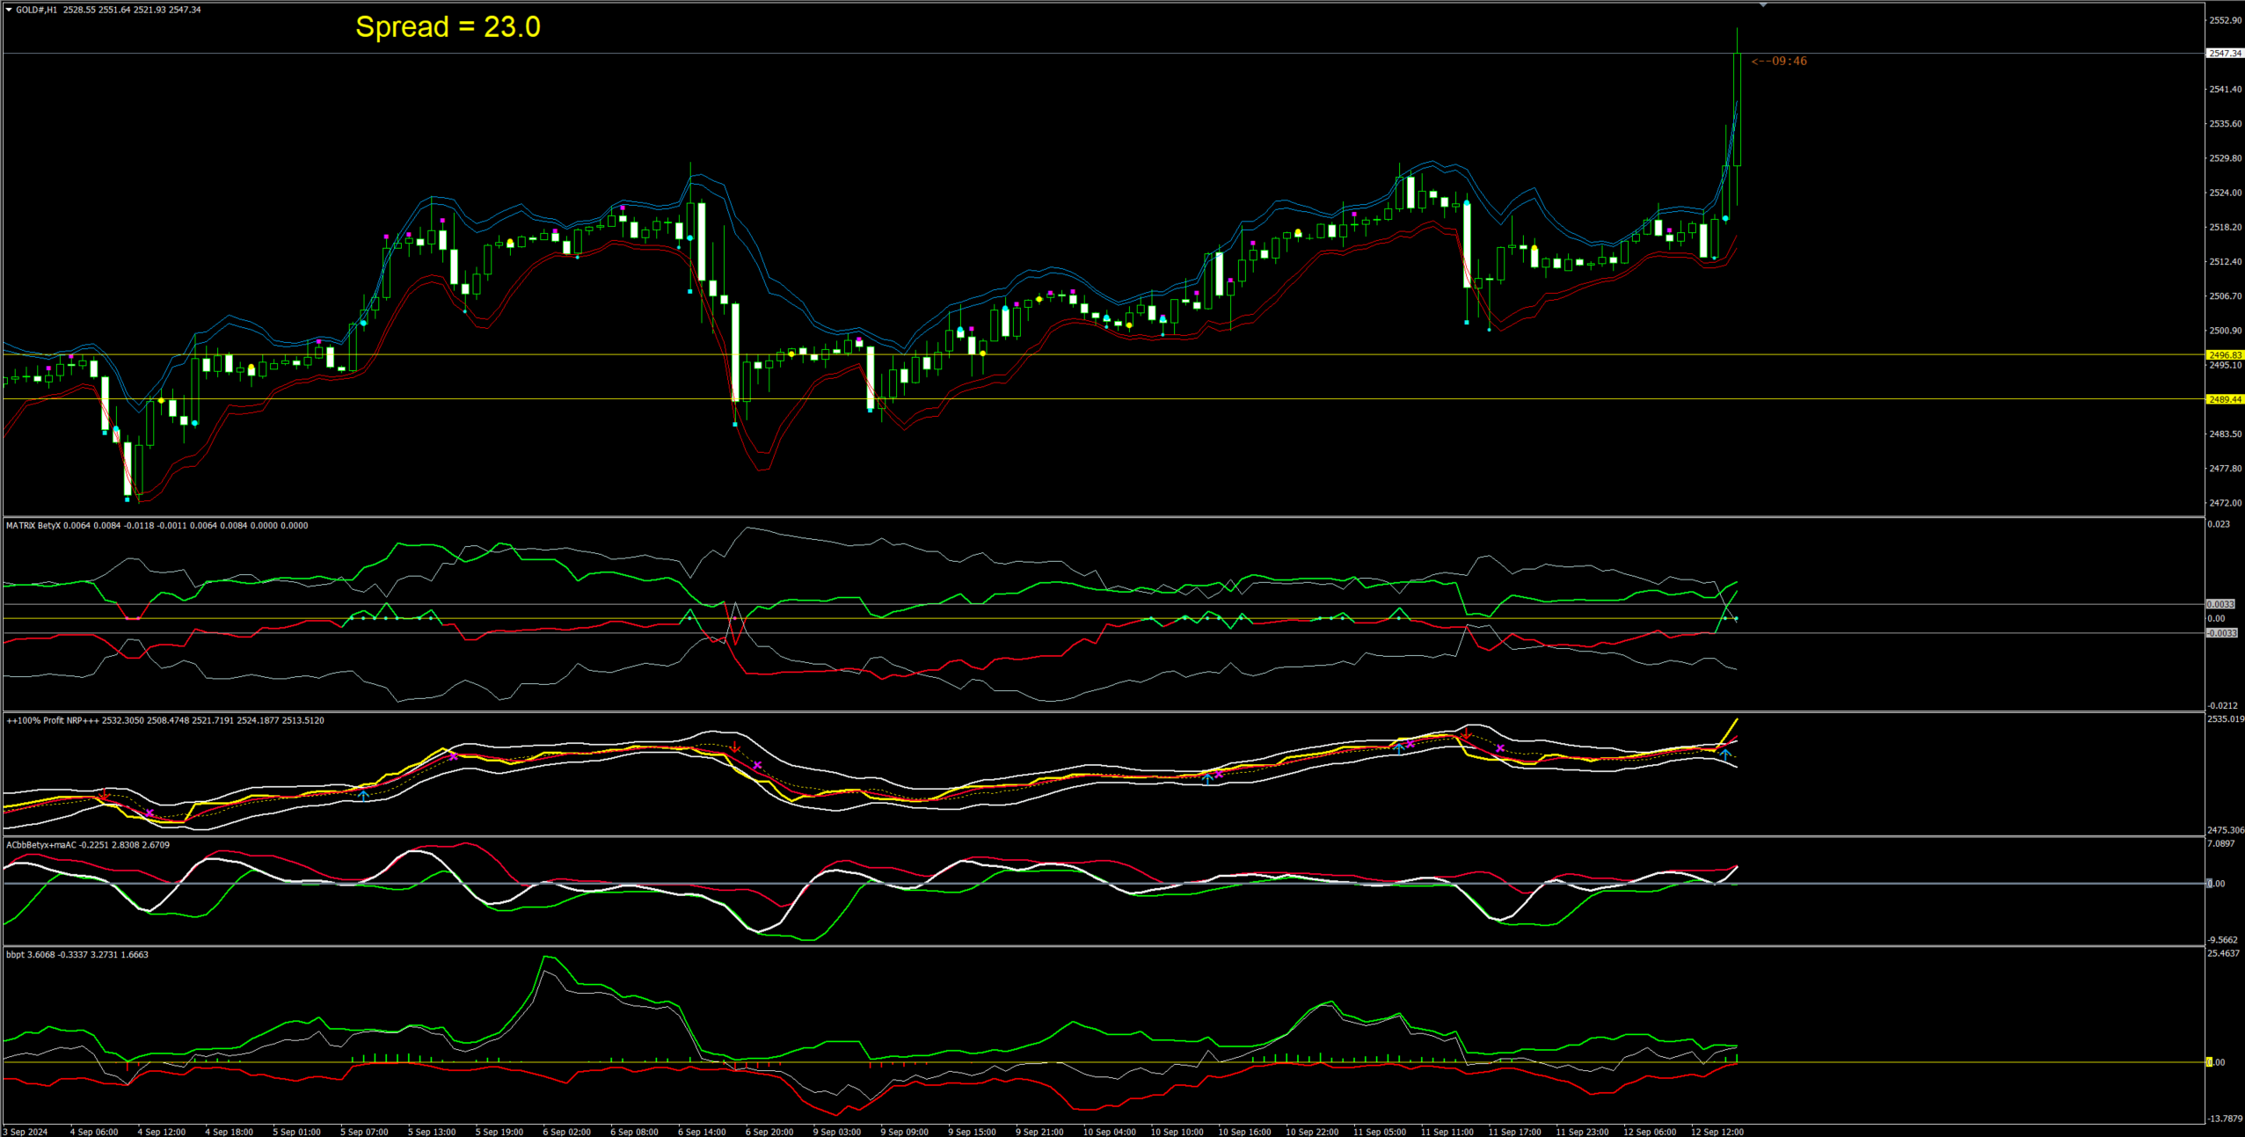Select the ++100% Profit NRP+++ indicator label
This screenshot has height=1137, width=2245.
point(53,720)
